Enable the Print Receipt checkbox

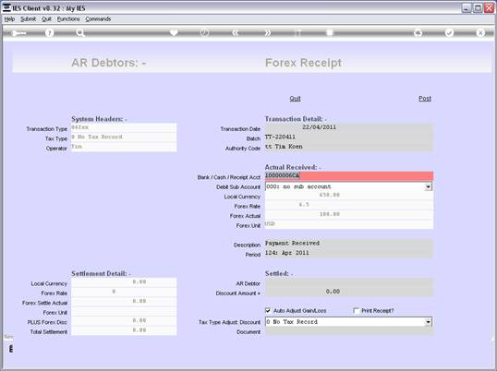[x=356, y=310]
